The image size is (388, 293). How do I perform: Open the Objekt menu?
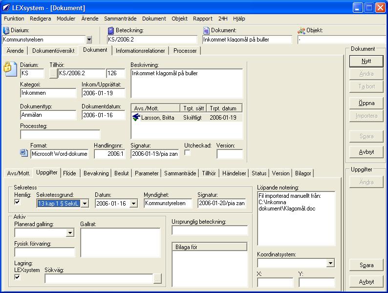click(180, 19)
